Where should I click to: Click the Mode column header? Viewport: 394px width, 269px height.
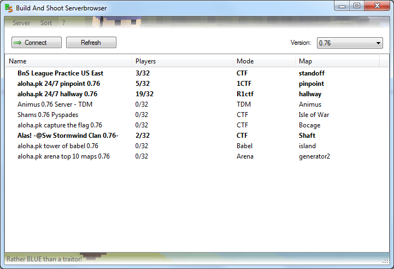tap(245, 61)
